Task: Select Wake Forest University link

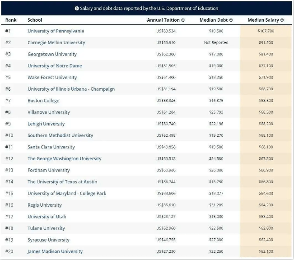Action: [x=52, y=78]
